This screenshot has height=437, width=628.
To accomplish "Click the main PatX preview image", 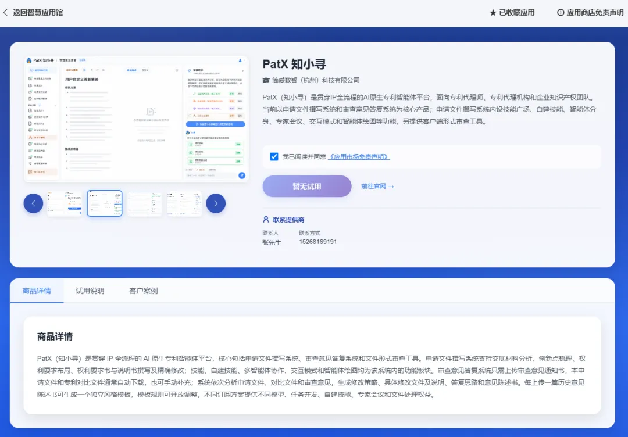I will [x=136, y=119].
